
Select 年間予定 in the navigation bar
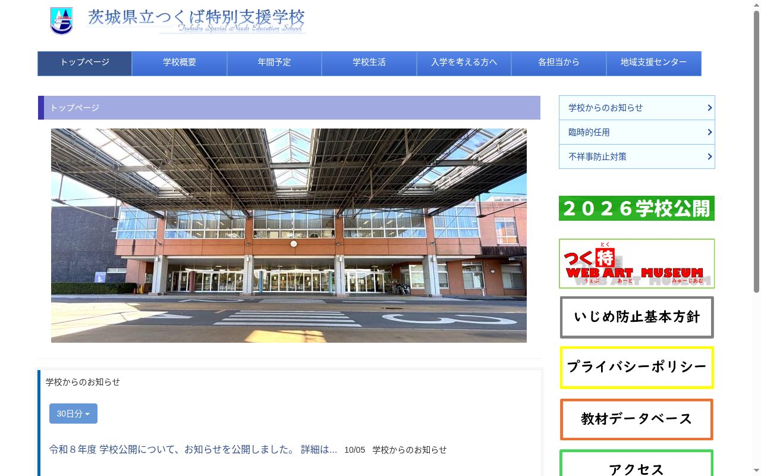point(274,63)
